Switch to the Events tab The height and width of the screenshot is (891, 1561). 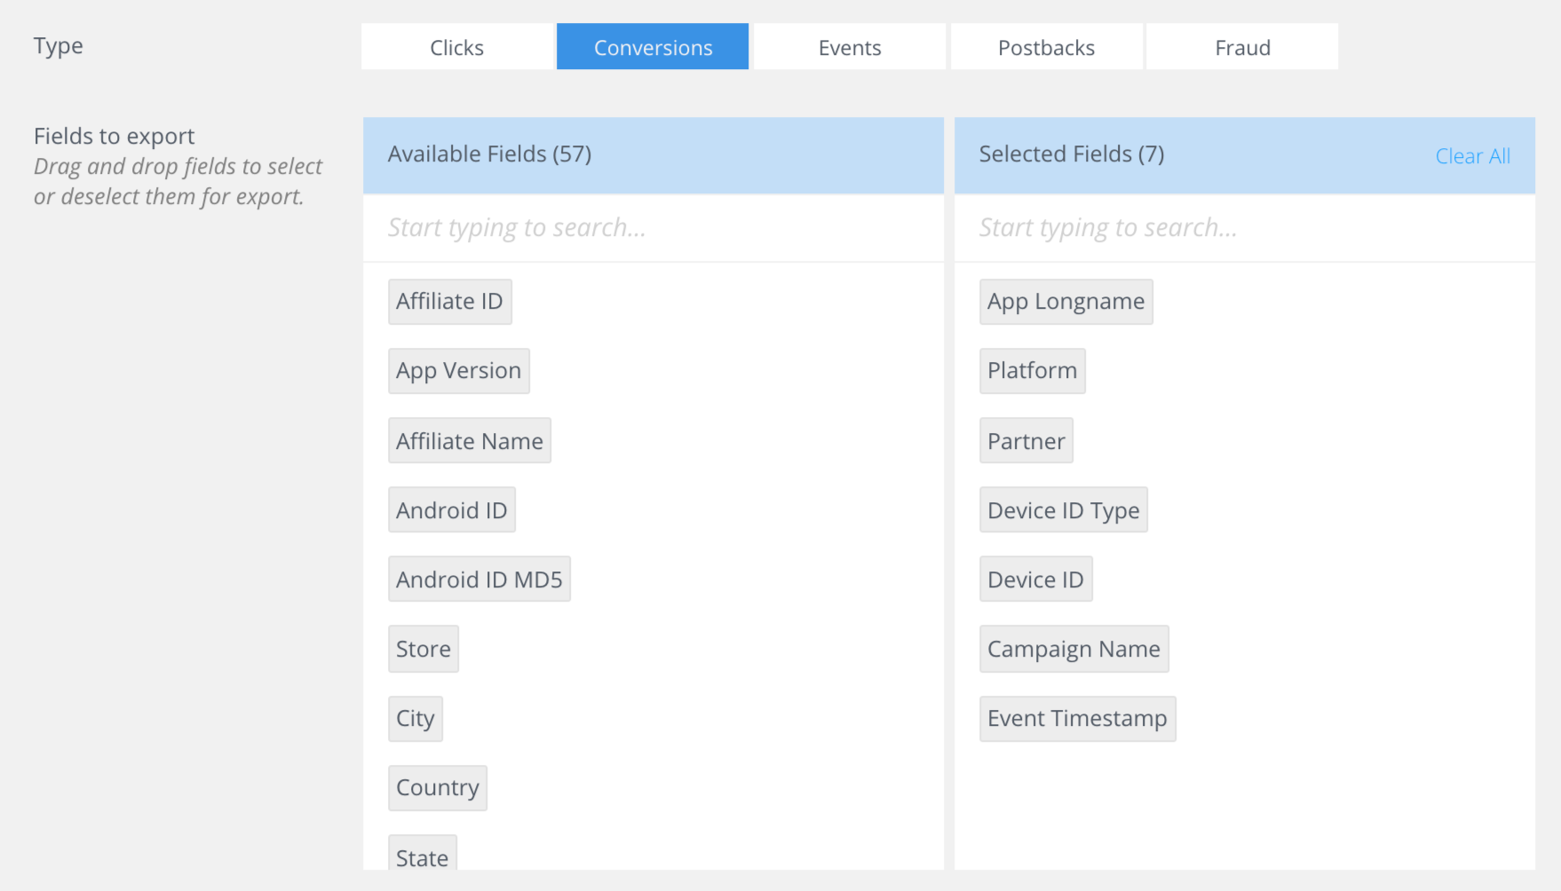[x=848, y=46]
